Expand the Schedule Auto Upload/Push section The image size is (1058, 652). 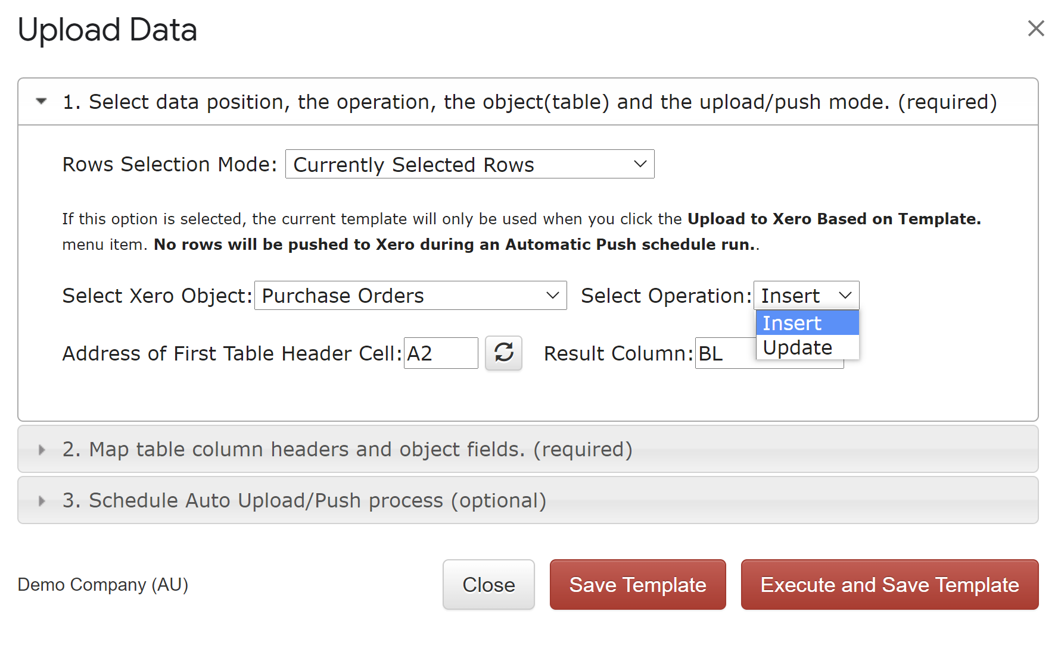[x=41, y=501]
